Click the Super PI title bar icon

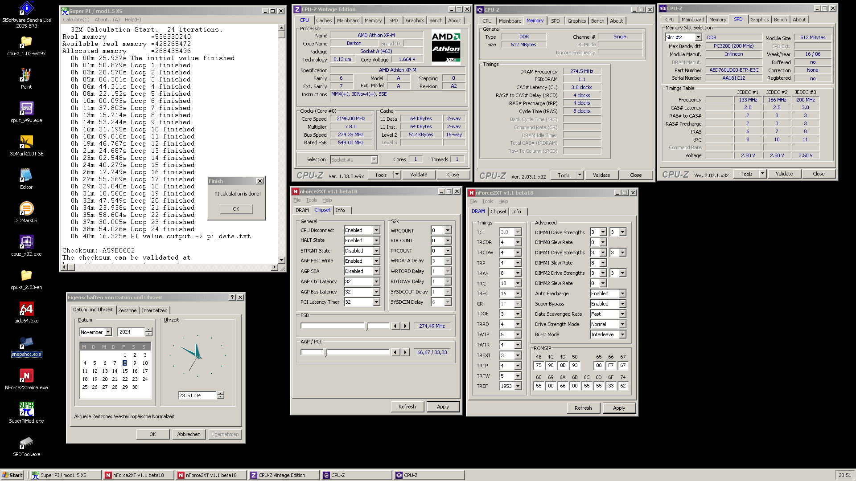[65, 11]
